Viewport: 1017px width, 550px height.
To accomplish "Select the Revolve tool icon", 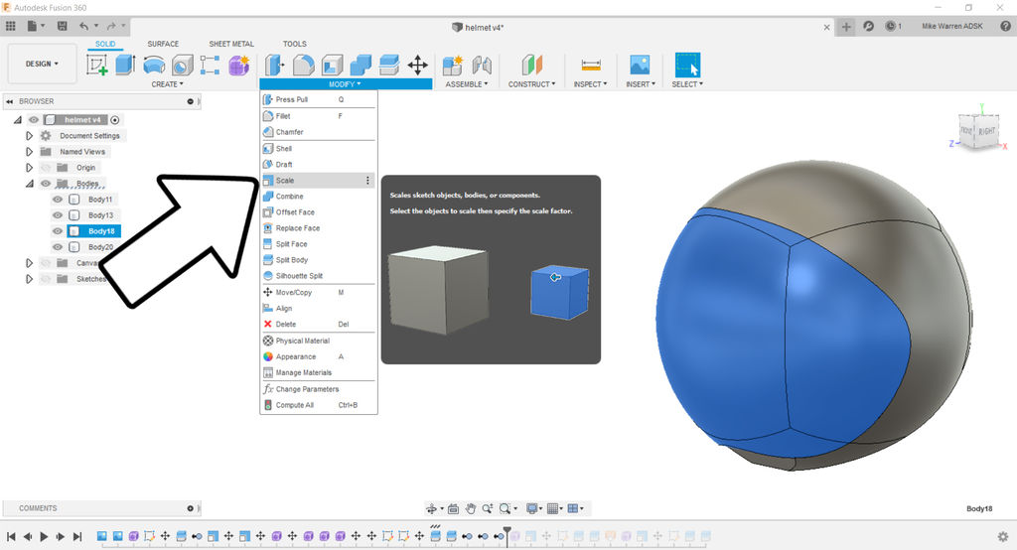I will 154,66.
